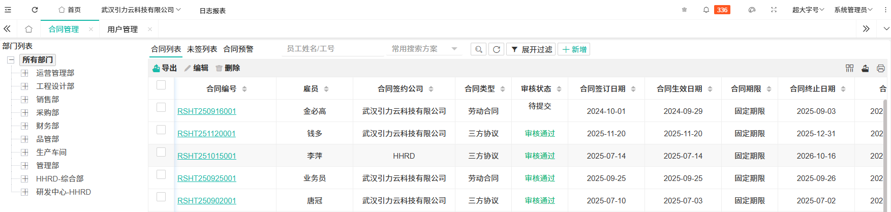
Task: Click the search magnifier button
Action: click(x=478, y=49)
